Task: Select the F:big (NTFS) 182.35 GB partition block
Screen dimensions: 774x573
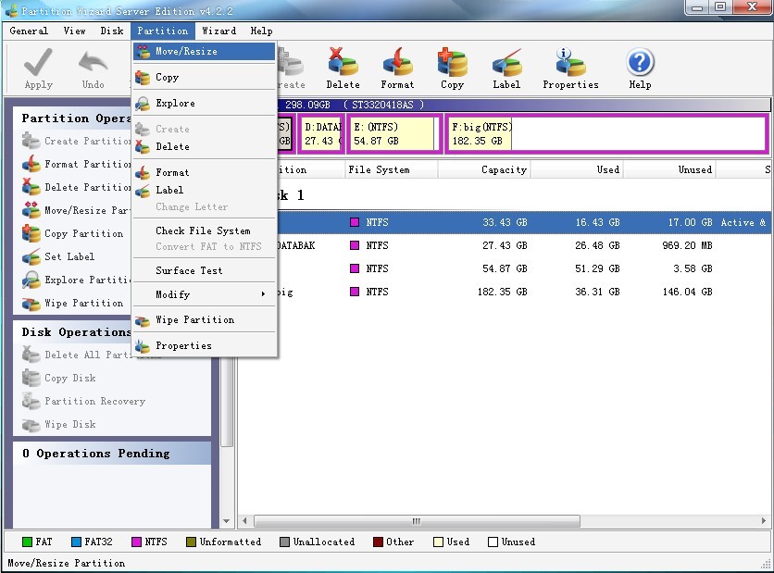Action: (x=606, y=133)
